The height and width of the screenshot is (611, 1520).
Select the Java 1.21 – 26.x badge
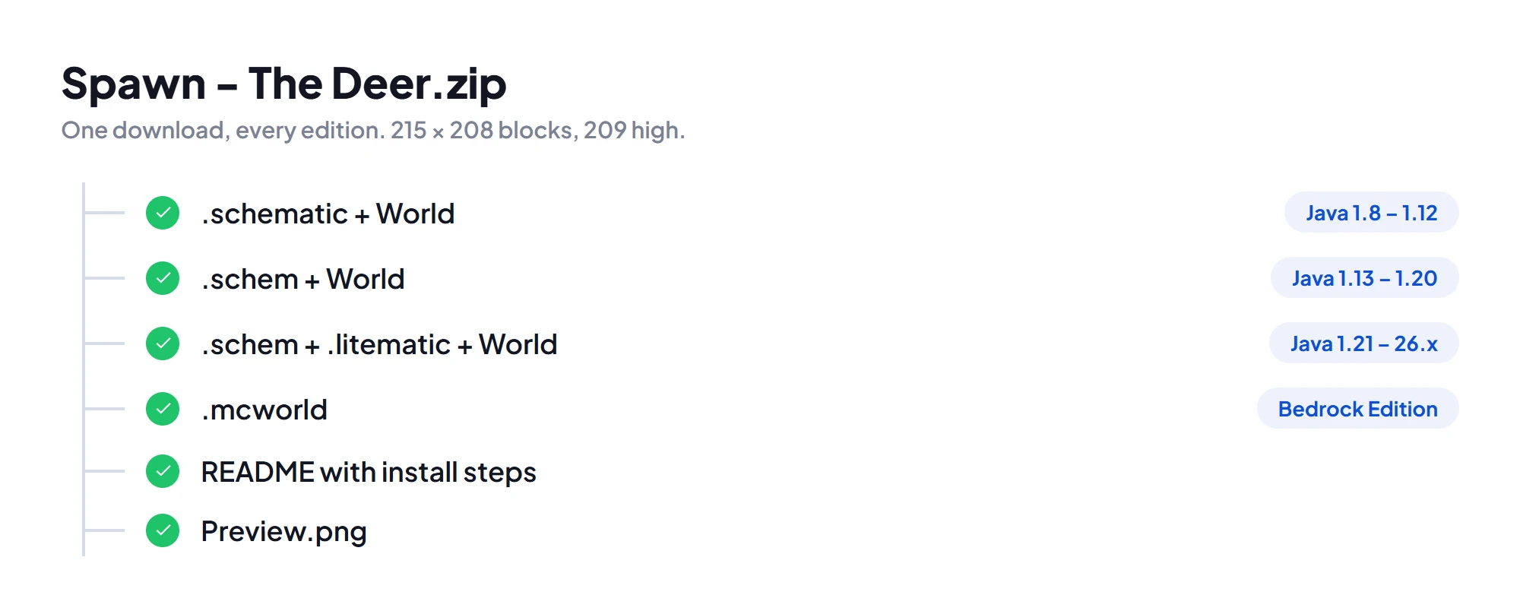pos(1363,343)
